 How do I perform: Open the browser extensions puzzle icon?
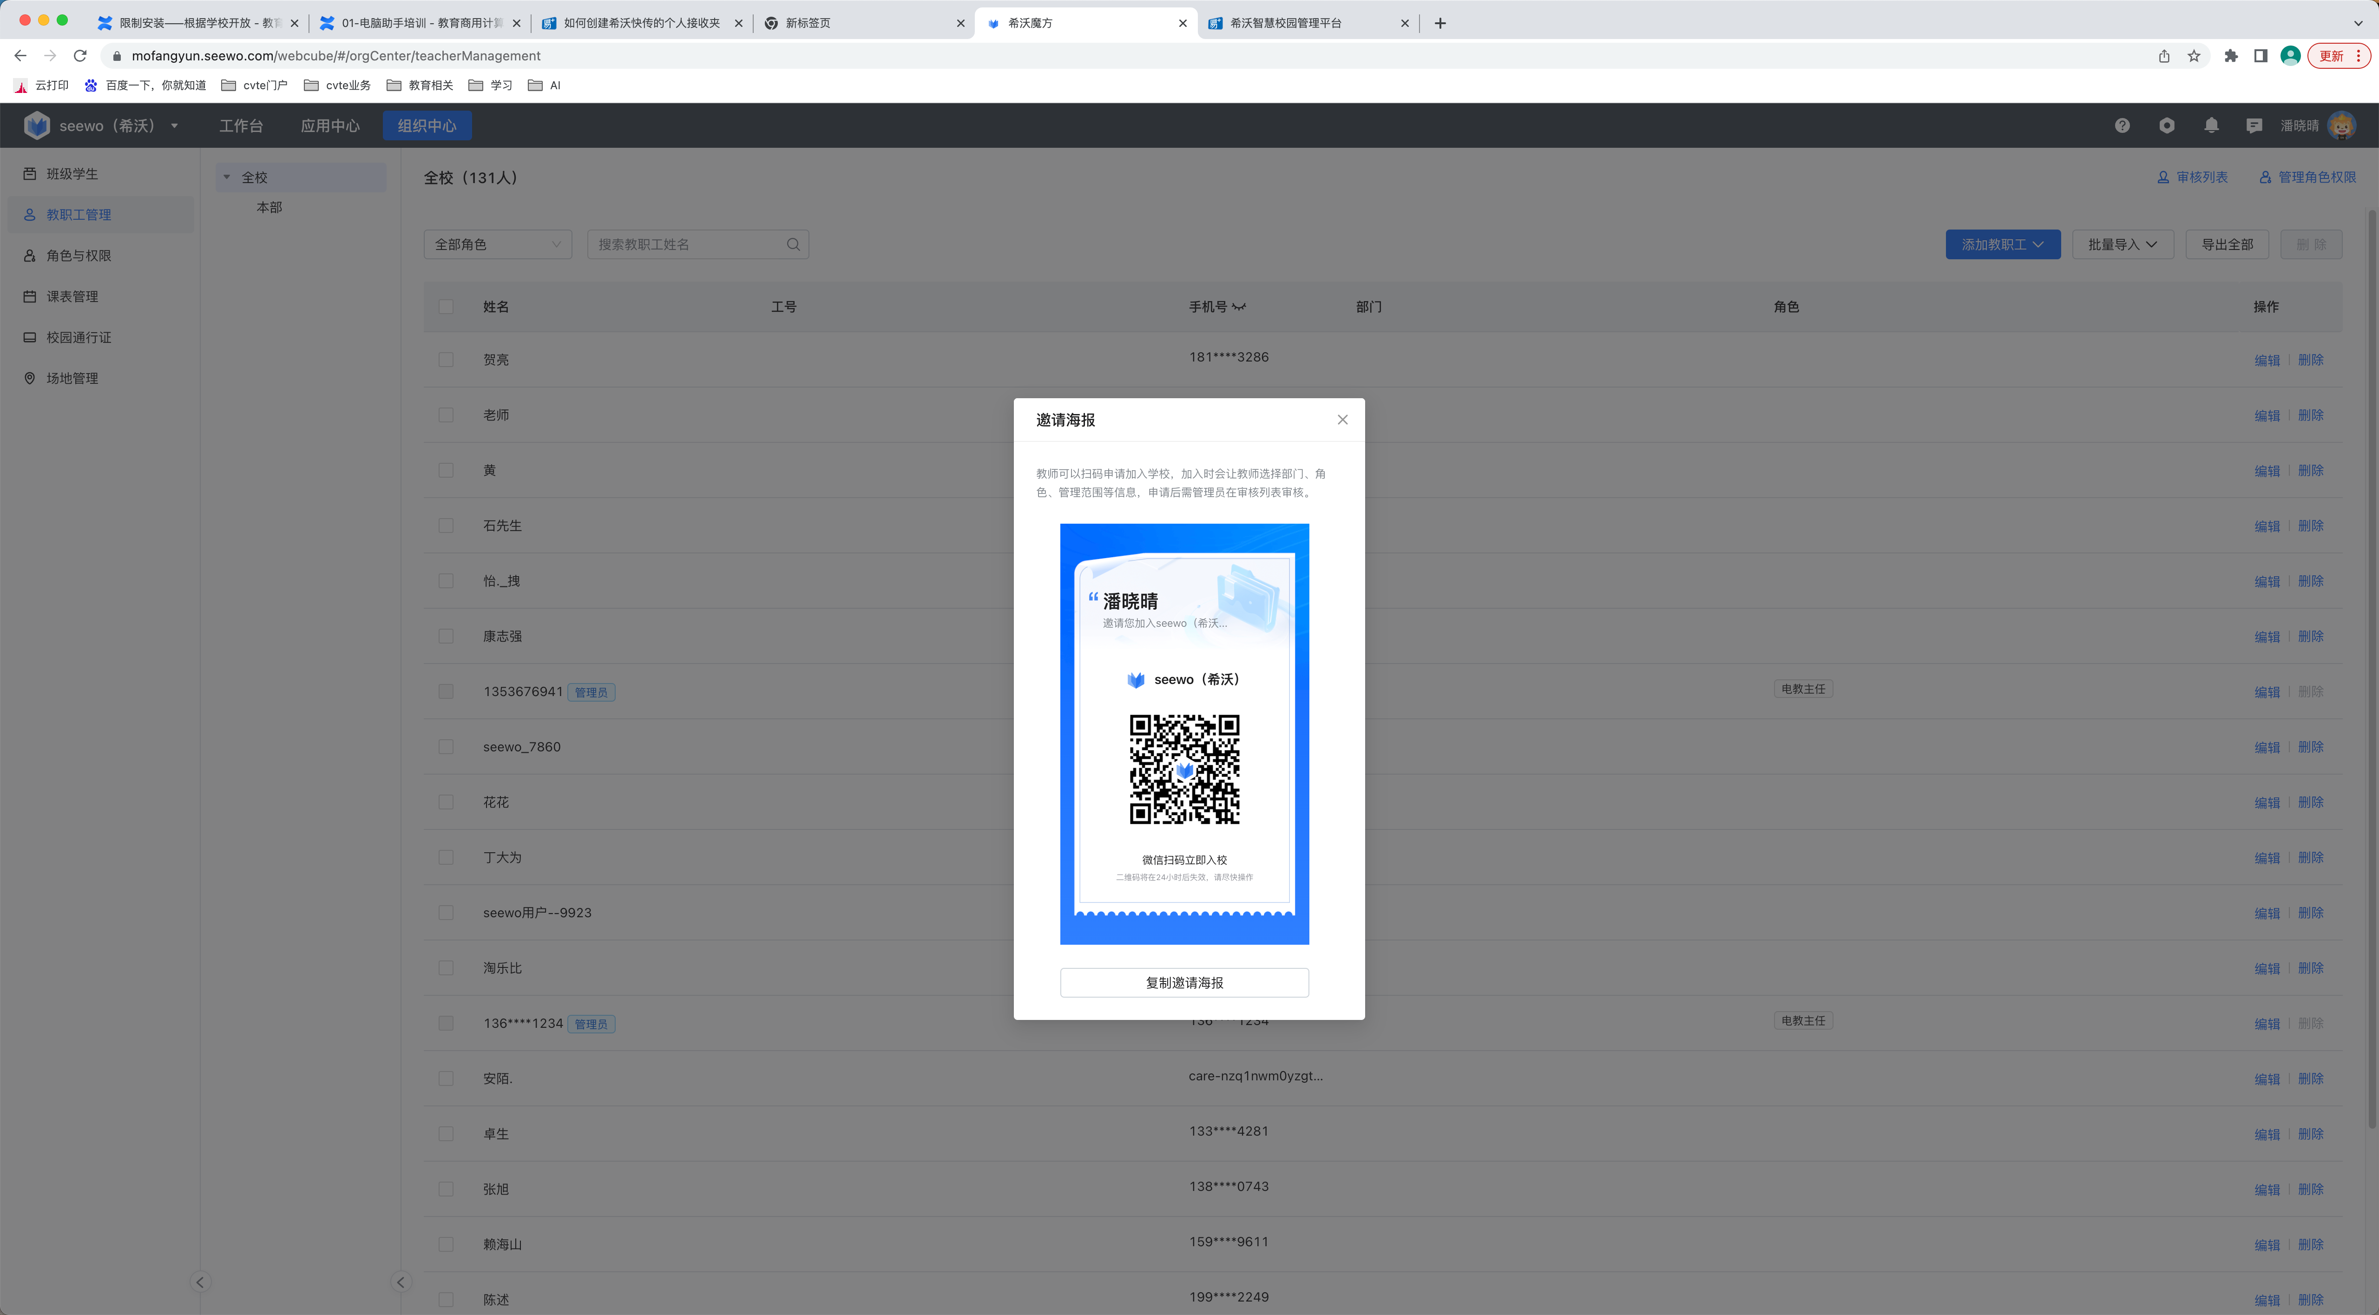click(x=2231, y=56)
